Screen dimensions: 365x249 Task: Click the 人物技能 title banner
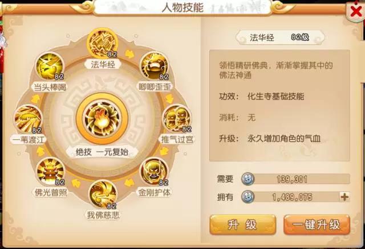pyautogui.click(x=182, y=7)
